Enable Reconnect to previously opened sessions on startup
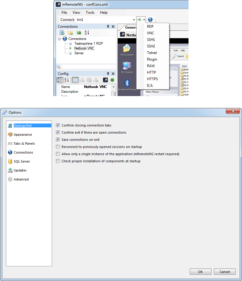This screenshot has height=281, width=242. 58,146
